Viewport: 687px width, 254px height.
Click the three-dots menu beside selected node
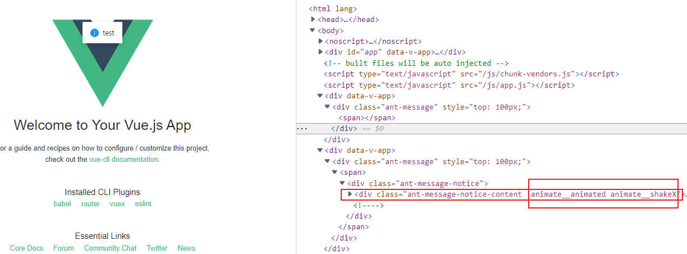pos(302,129)
